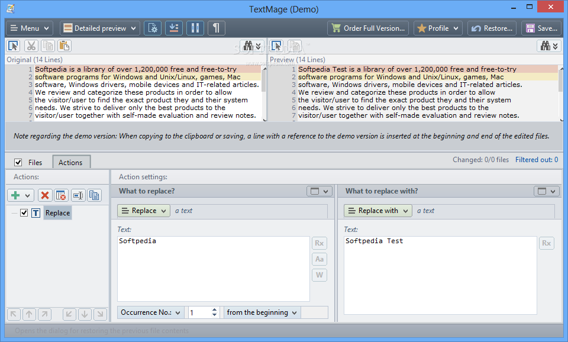Open the Replace with type dropdown
The image size is (568, 342).
coord(378,211)
